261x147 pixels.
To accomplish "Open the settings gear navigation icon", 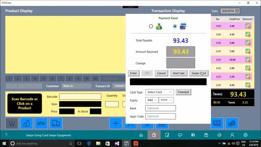I will coord(246,135).
